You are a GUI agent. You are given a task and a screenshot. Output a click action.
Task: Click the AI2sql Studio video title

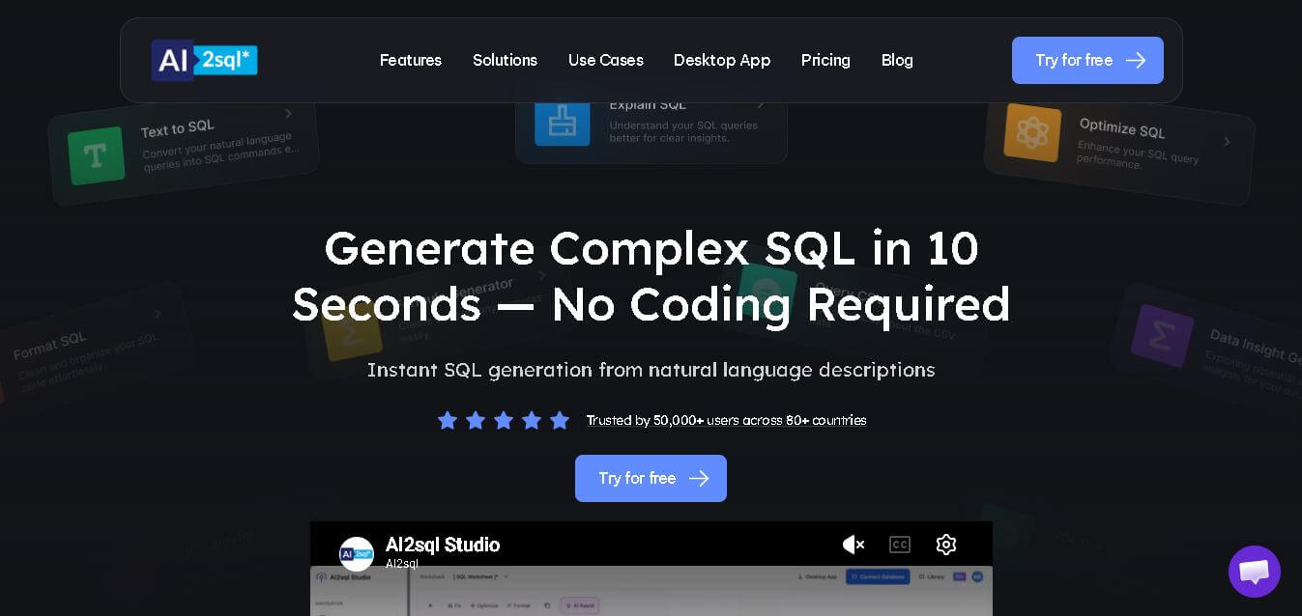tap(443, 545)
